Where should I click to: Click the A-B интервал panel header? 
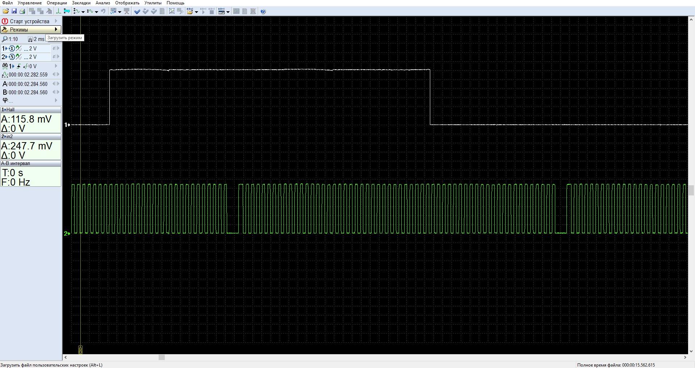click(x=31, y=163)
